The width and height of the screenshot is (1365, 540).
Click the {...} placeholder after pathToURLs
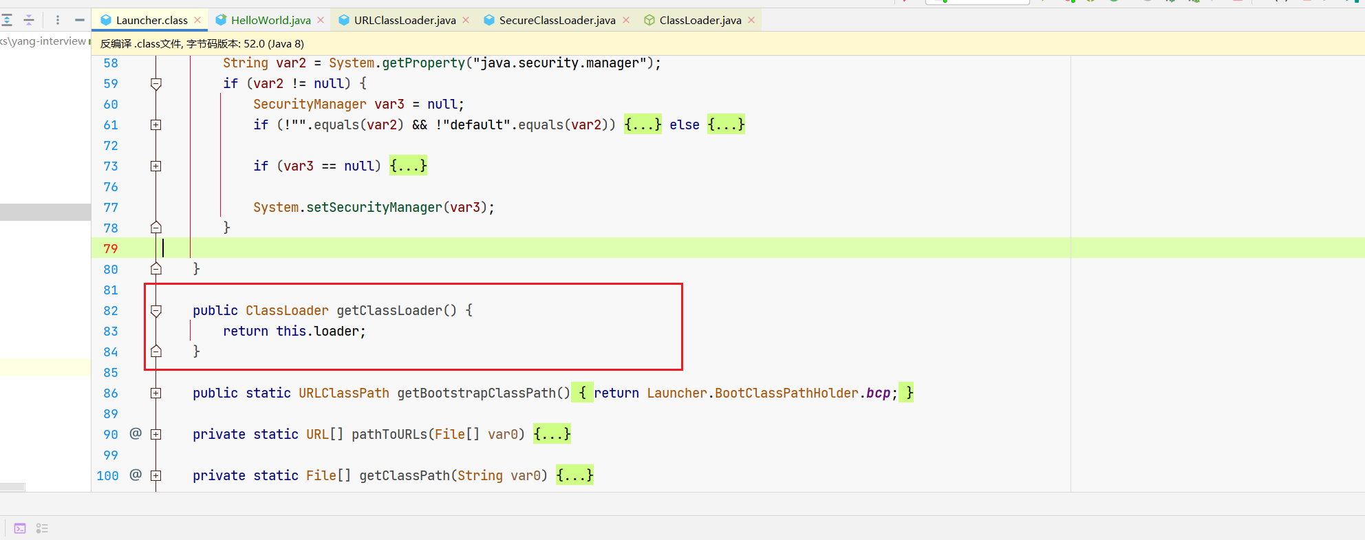coord(552,434)
